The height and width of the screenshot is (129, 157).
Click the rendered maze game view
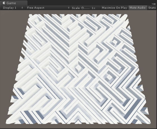tap(78, 69)
